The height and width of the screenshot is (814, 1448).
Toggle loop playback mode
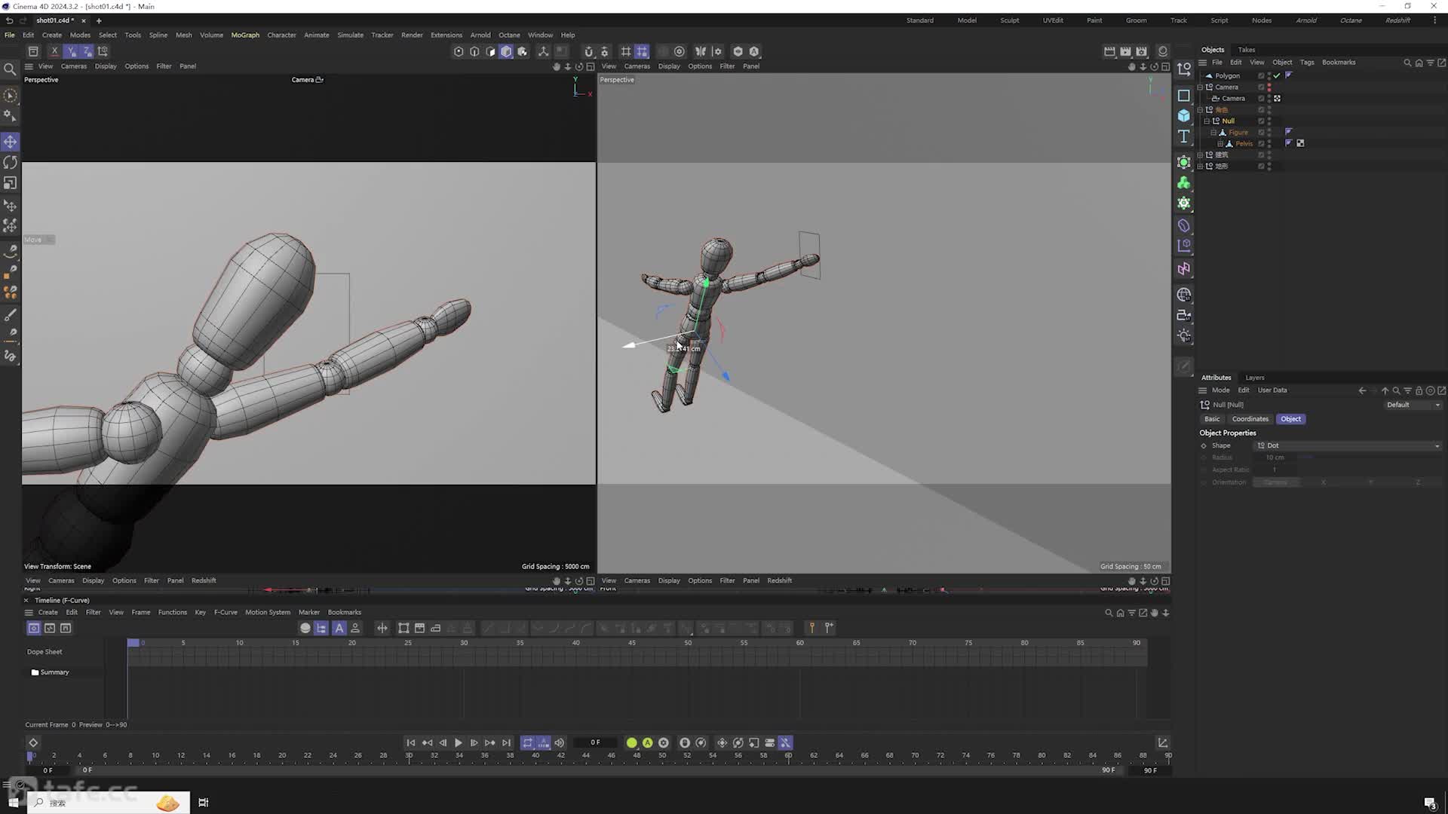pyautogui.click(x=527, y=743)
